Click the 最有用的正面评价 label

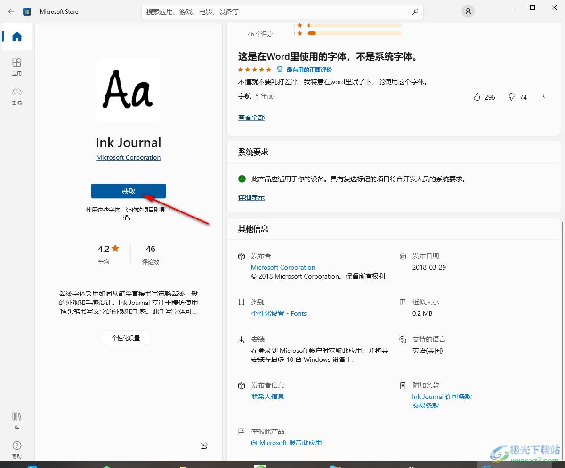(x=309, y=70)
